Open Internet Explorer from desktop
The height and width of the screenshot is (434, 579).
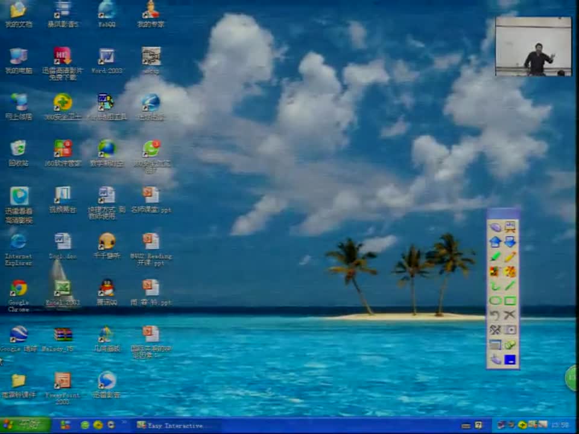(x=19, y=242)
